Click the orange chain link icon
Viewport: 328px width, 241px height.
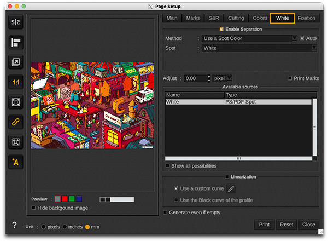click(15, 122)
